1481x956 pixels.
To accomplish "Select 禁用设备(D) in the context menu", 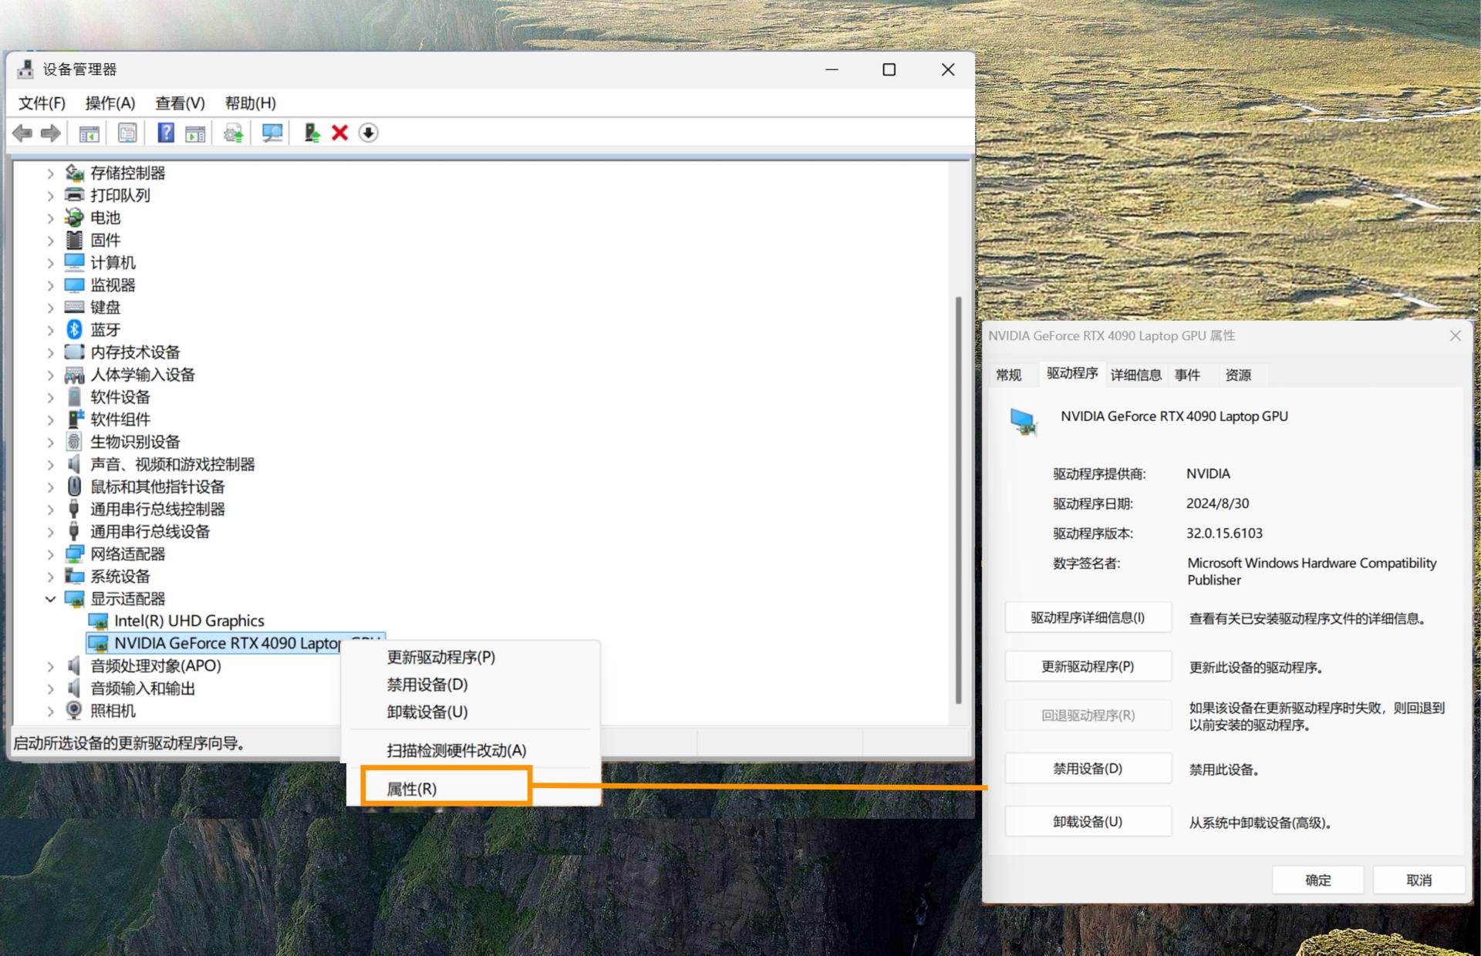I will tap(427, 685).
